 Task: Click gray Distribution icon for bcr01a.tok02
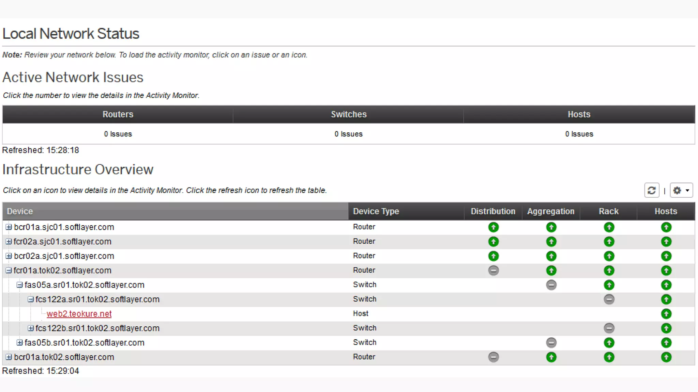[x=493, y=357]
